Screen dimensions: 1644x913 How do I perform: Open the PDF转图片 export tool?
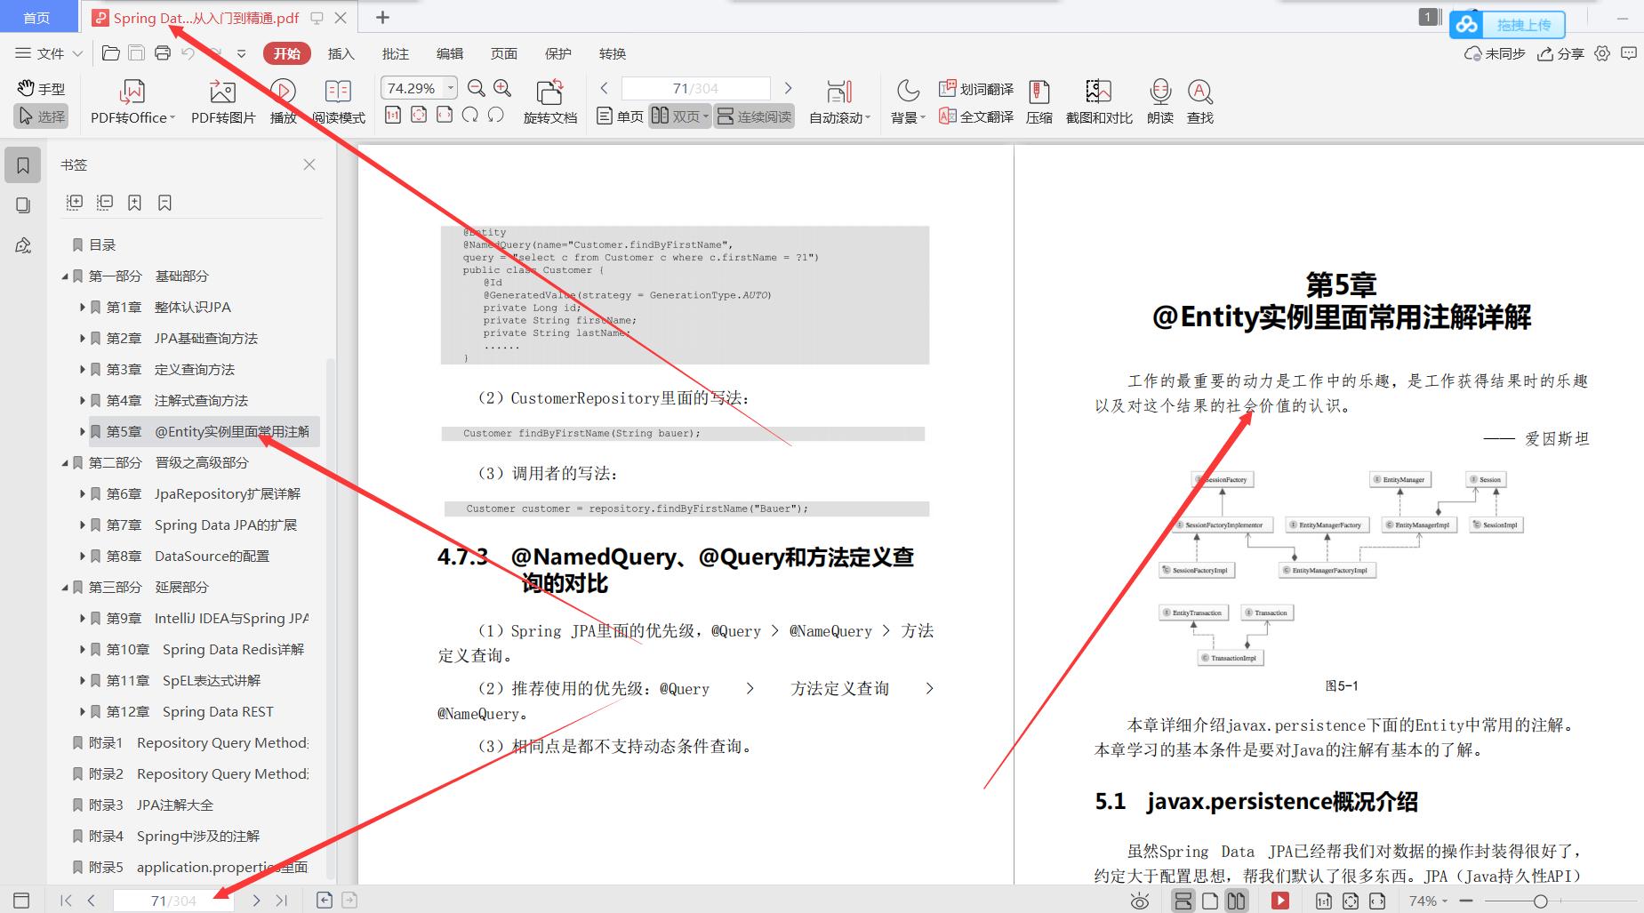pyautogui.click(x=222, y=92)
